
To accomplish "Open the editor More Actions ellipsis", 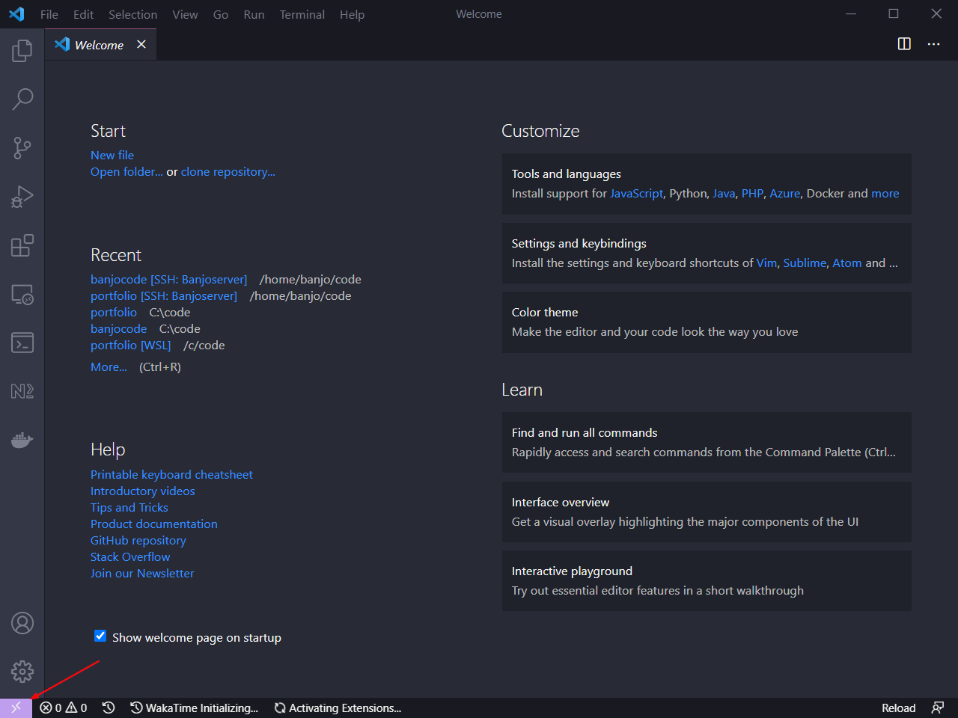I will tap(933, 44).
